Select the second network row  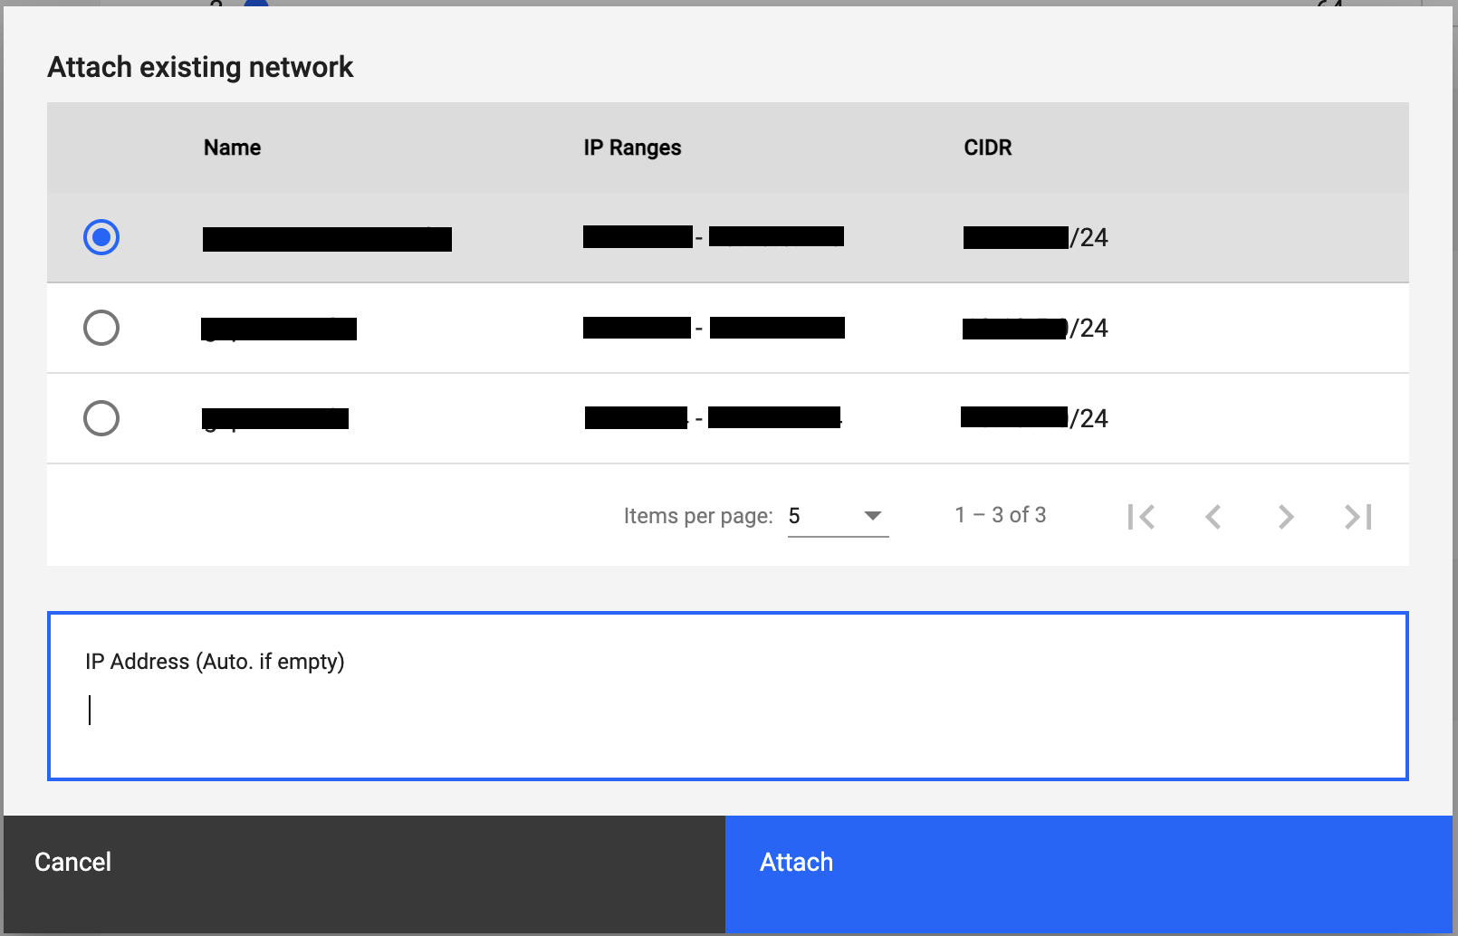634,328
